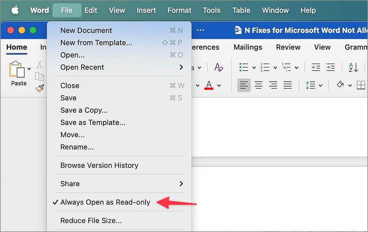Increase the paragraph indent
The height and width of the screenshot is (232, 368).
tap(330, 67)
